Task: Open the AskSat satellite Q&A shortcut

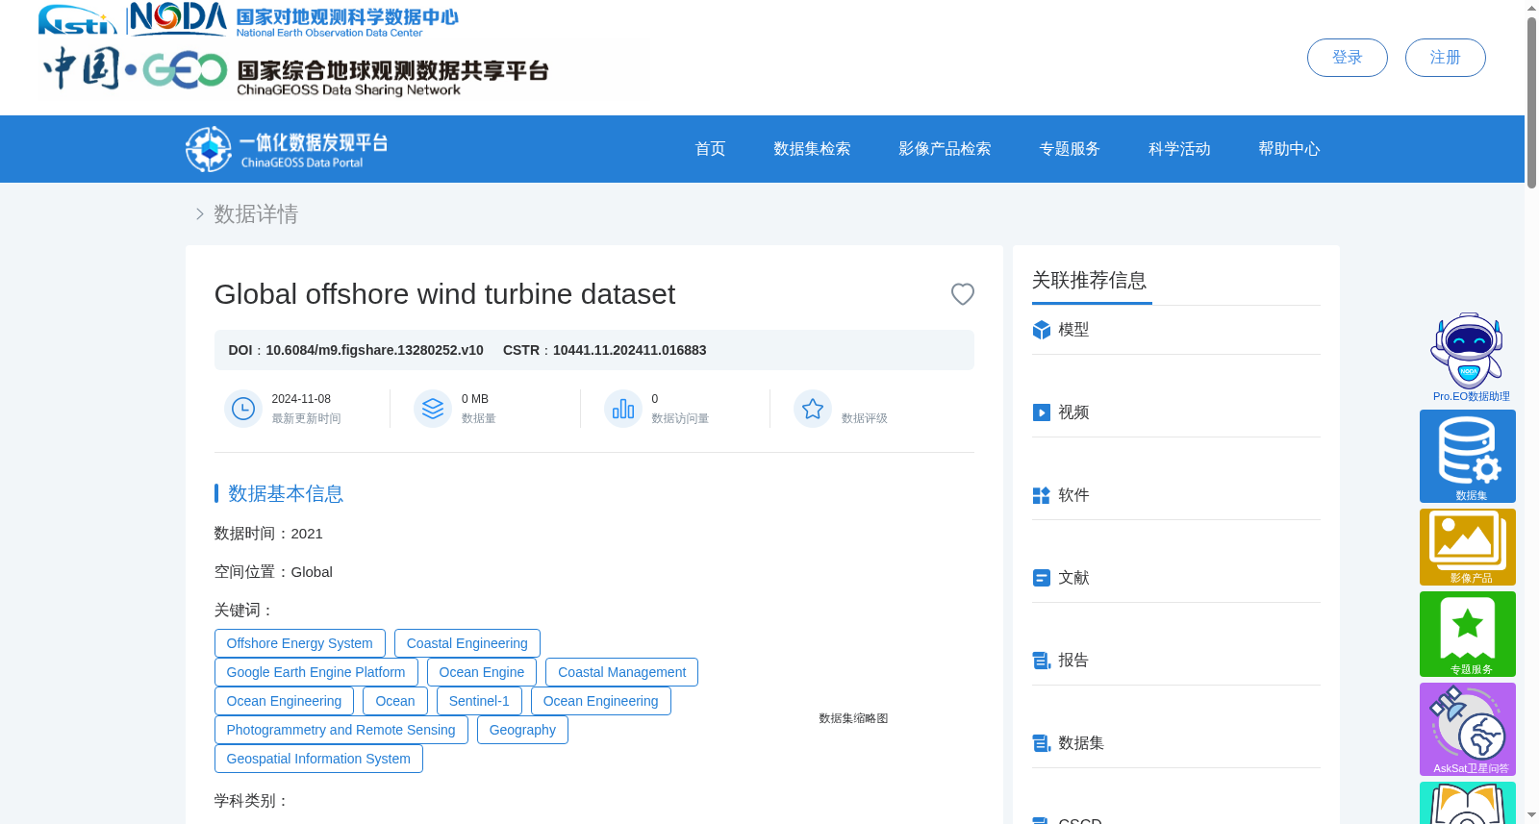Action: point(1468,729)
